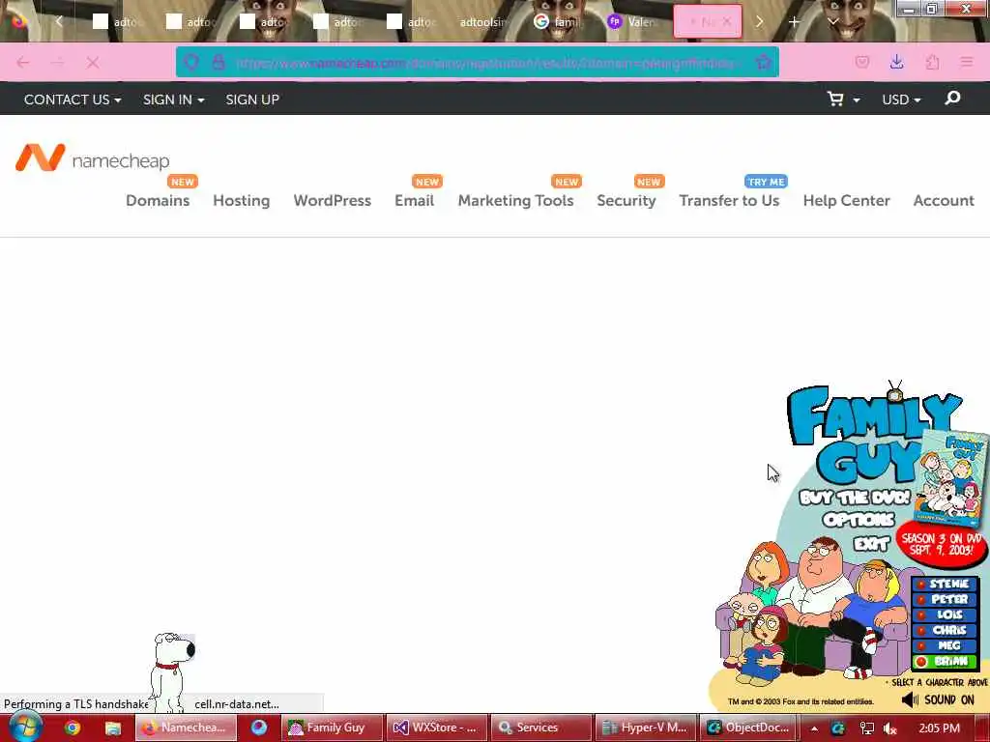990x742 pixels.
Task: Stop loading page with X button
Action: coord(93,62)
